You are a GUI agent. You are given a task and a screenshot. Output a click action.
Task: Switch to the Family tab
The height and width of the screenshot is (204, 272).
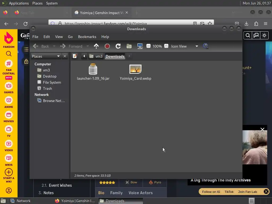pyautogui.click(x=116, y=193)
